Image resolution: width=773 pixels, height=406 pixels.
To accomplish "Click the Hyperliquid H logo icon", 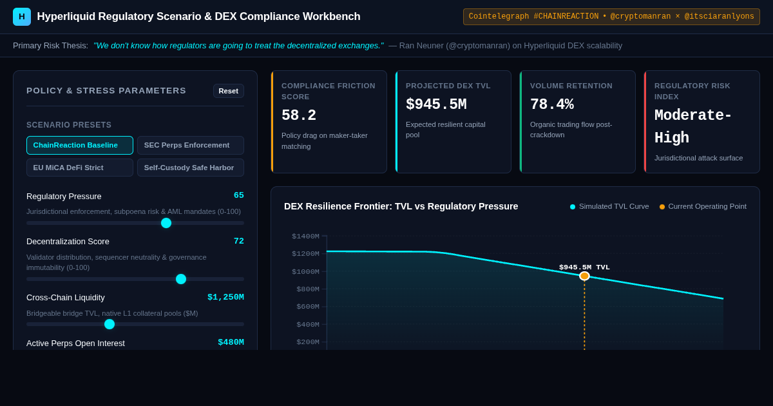I will (x=22, y=17).
